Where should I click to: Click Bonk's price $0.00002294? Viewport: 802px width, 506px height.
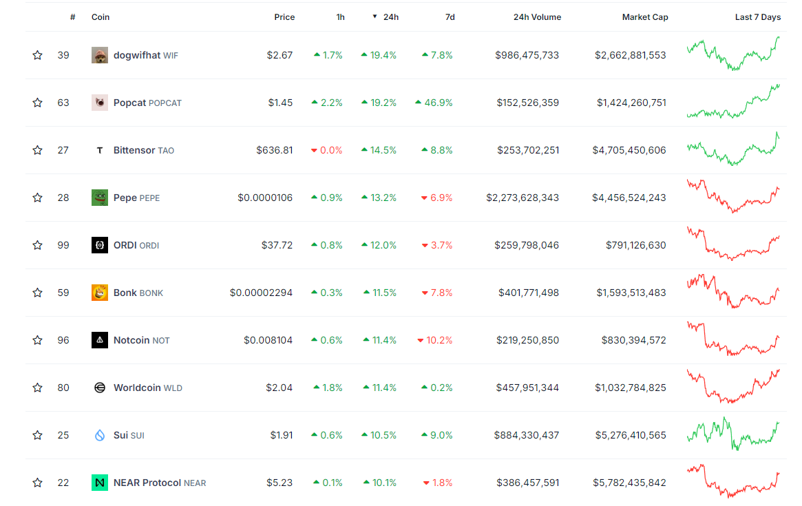tap(261, 293)
